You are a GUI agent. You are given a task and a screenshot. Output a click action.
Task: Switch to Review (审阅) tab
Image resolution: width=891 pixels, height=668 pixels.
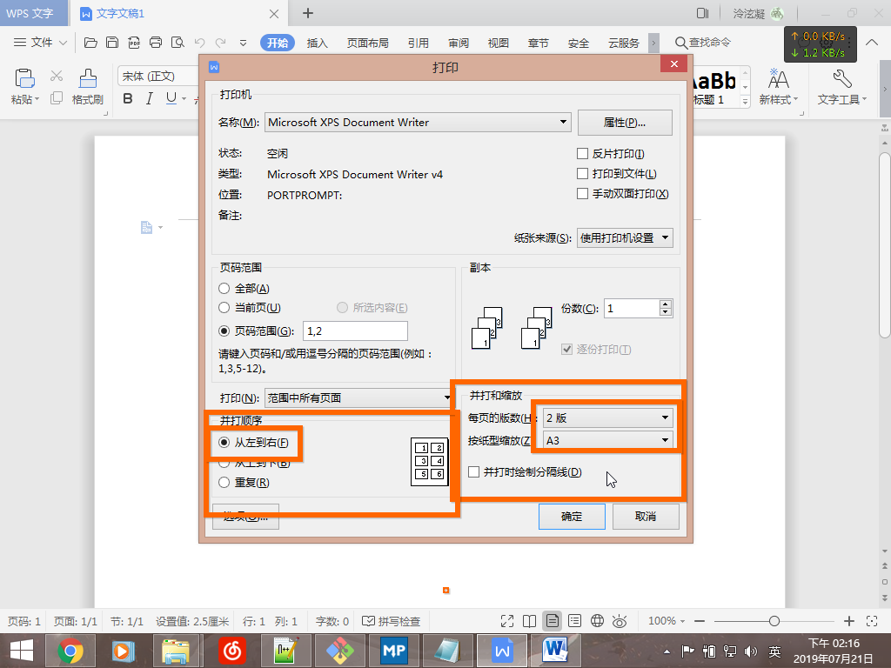pos(459,43)
